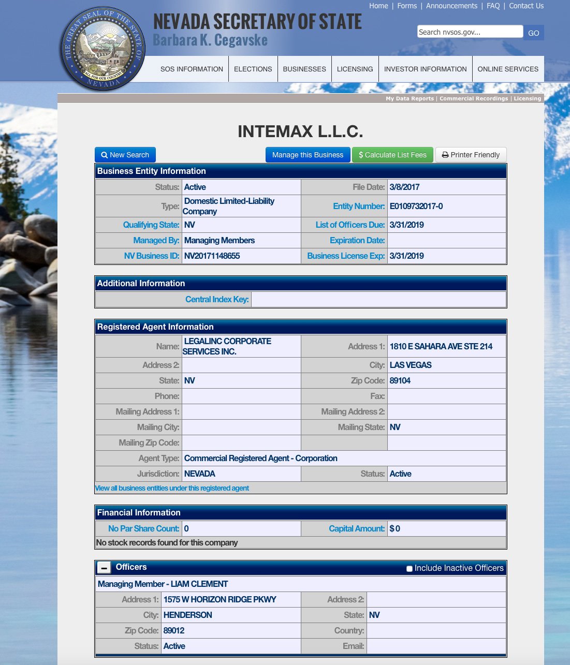This screenshot has width=570, height=665.
Task: Open the FAQ link
Action: 493,6
